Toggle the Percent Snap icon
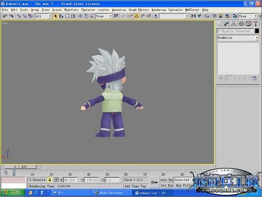This screenshot has width=262, height=197. click(142, 16)
